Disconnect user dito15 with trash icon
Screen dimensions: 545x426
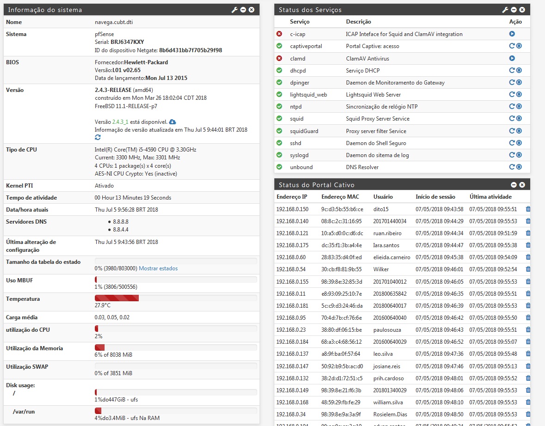[528, 209]
